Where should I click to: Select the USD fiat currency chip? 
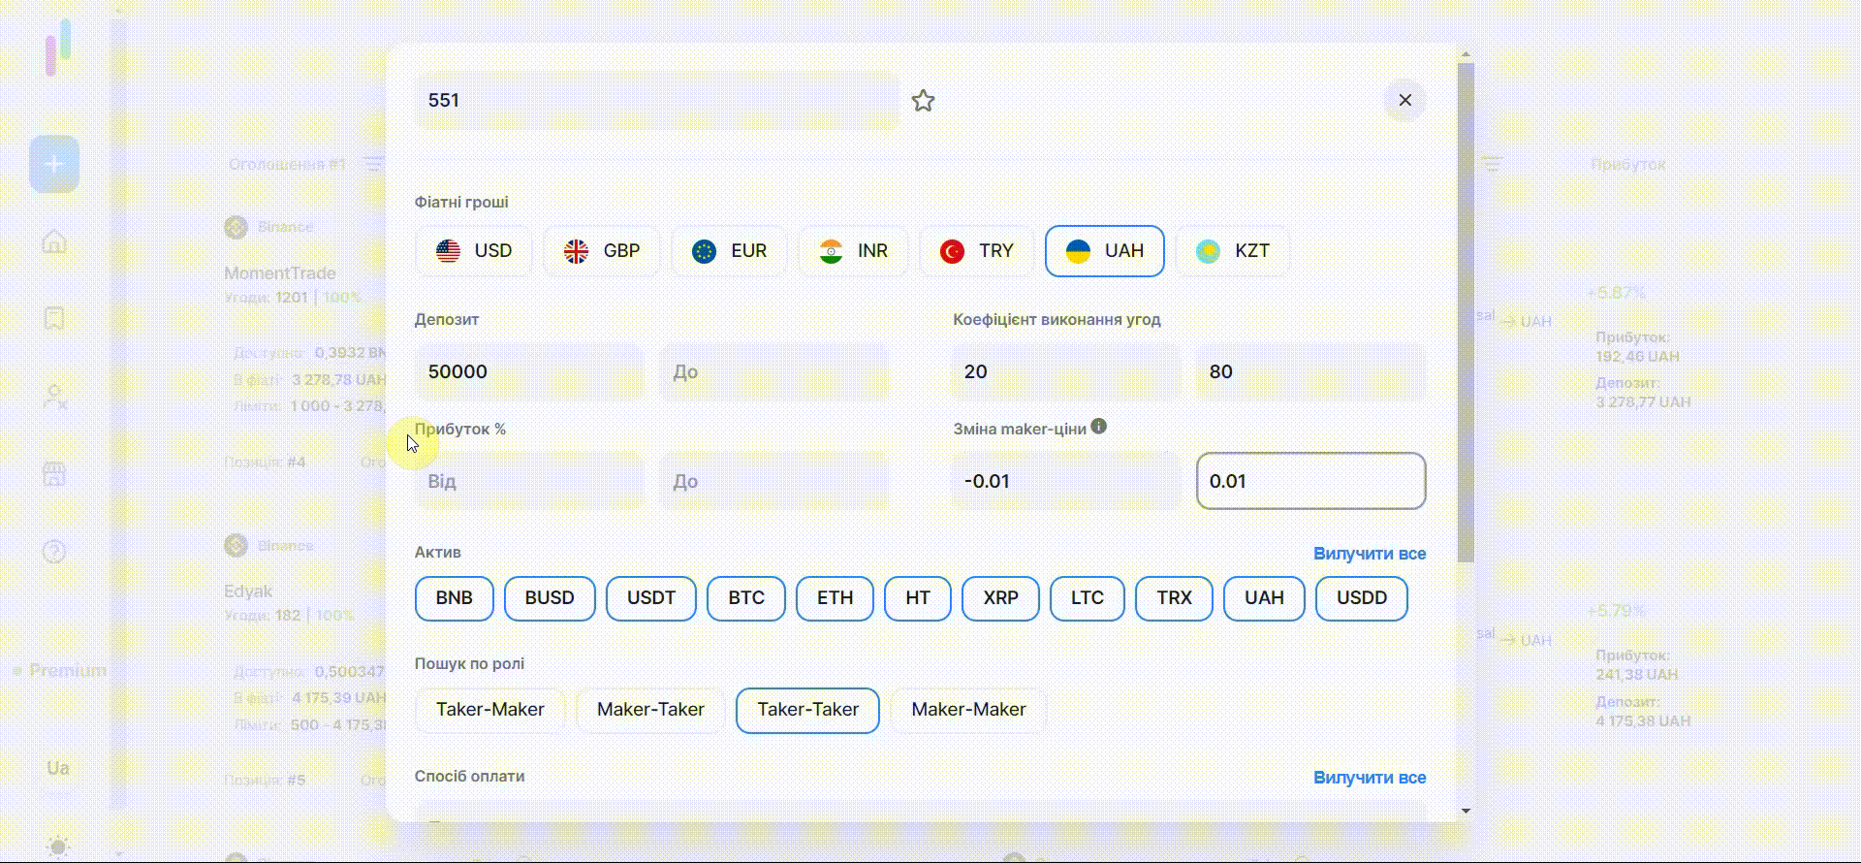click(474, 251)
